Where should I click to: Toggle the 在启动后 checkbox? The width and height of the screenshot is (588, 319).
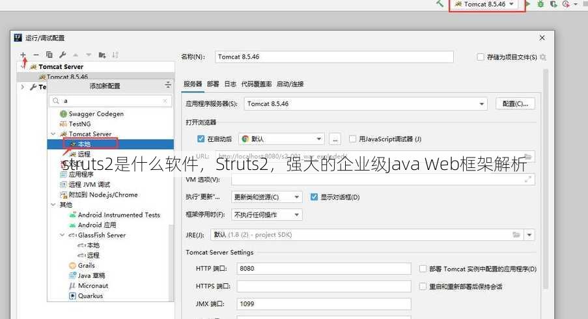click(x=201, y=139)
